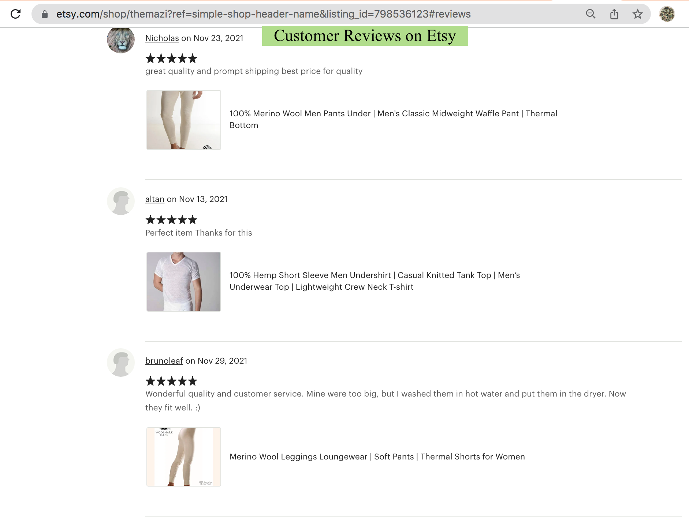Open the Merino Wool Men Pants thumbnail

(183, 120)
